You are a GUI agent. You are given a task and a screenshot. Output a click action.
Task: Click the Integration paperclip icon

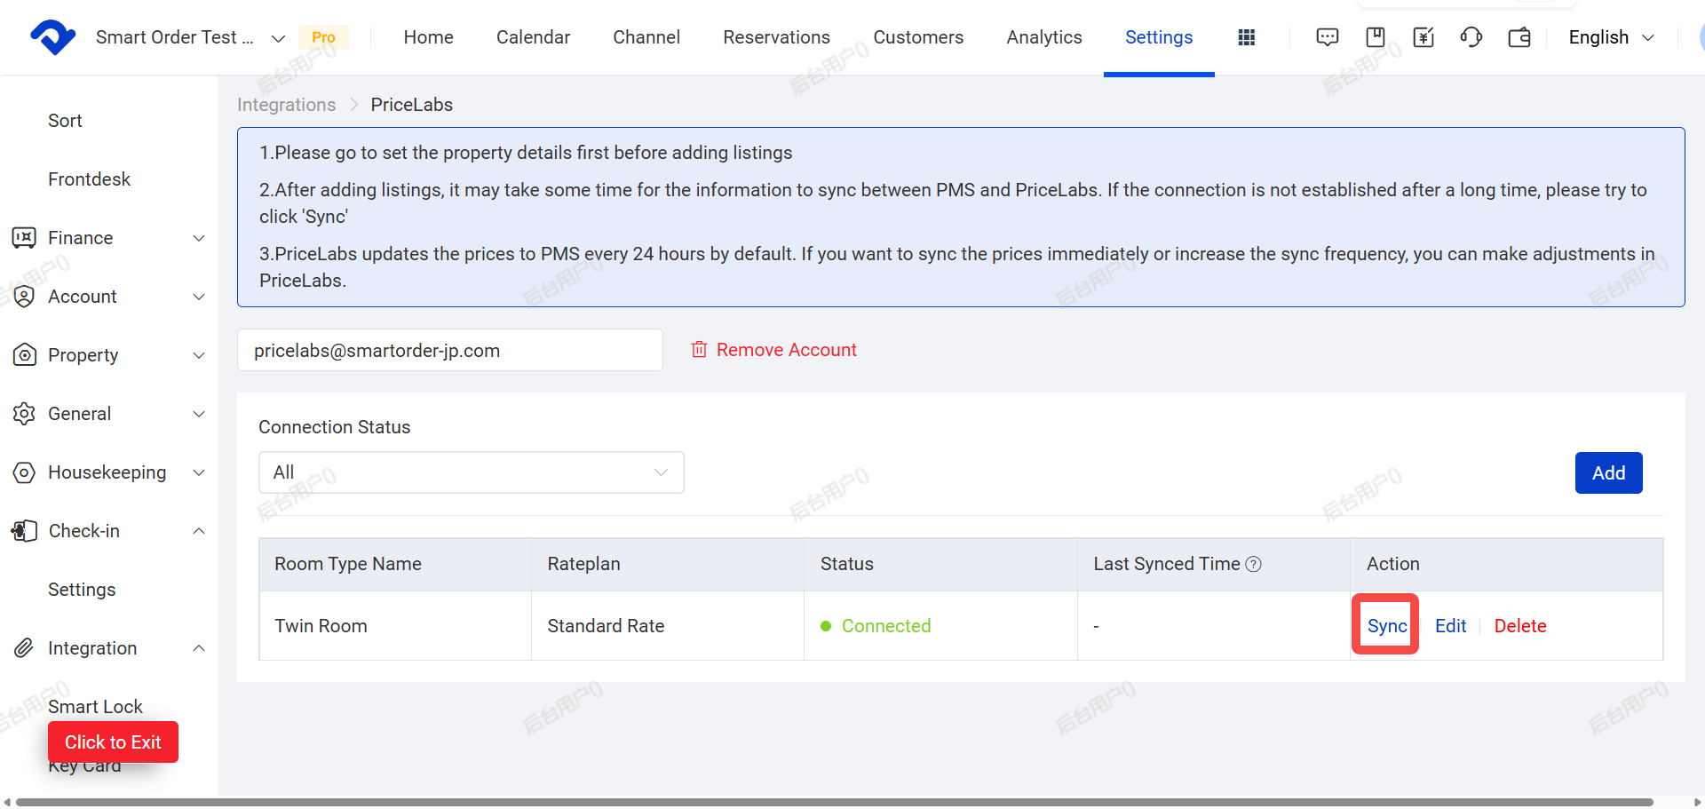pyautogui.click(x=24, y=648)
